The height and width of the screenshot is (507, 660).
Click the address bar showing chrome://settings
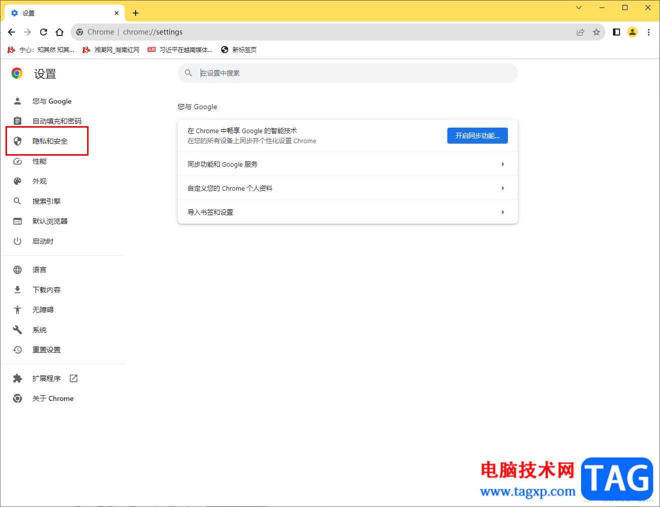(x=338, y=32)
